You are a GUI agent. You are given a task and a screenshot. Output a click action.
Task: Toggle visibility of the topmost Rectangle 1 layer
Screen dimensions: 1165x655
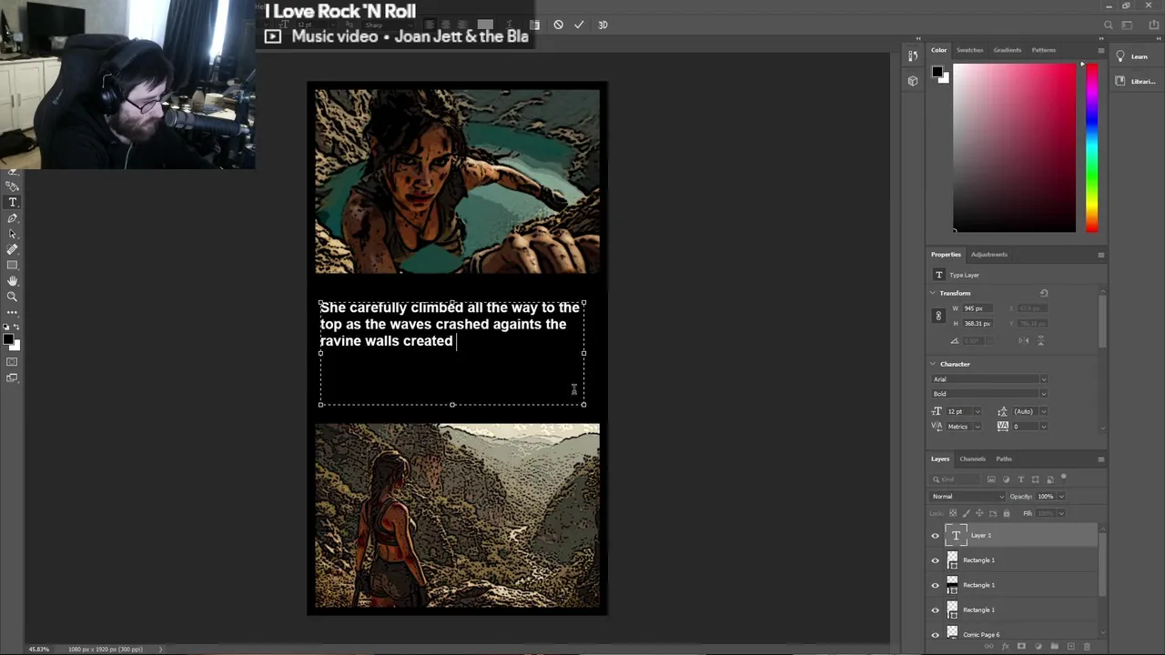click(x=935, y=560)
